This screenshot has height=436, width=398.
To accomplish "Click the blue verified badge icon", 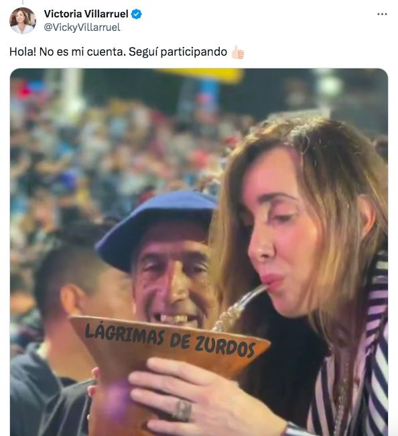I will point(137,14).
